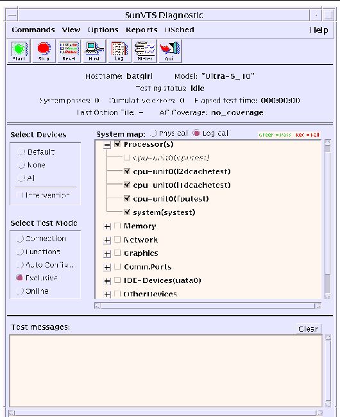Screen dimensions: 340x417
Task: Select Functional test mode
Action: tap(20, 251)
